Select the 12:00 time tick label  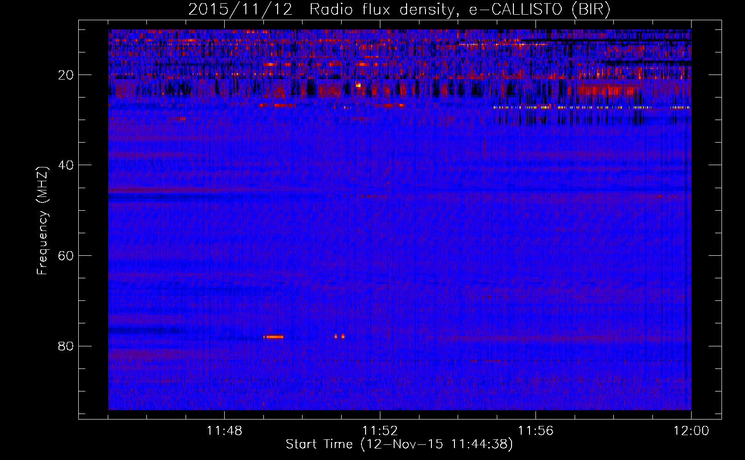[x=691, y=431]
